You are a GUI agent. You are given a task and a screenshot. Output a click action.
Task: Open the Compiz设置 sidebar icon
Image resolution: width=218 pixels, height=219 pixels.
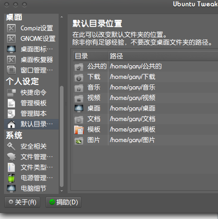(11, 28)
